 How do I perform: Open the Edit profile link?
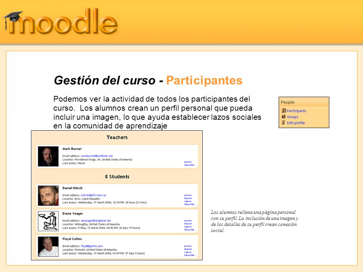coord(296,123)
